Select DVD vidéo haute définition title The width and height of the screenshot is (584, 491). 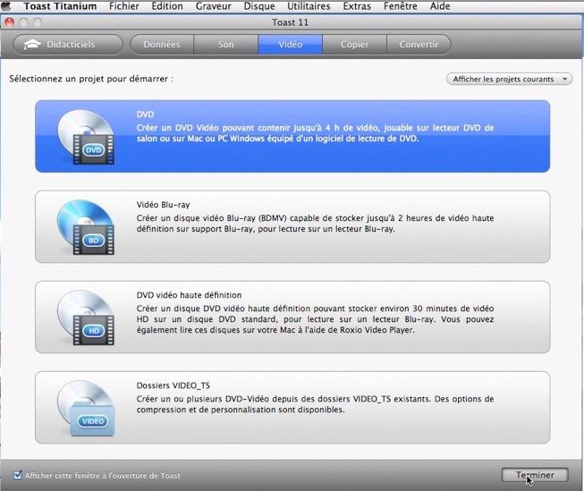[189, 295]
